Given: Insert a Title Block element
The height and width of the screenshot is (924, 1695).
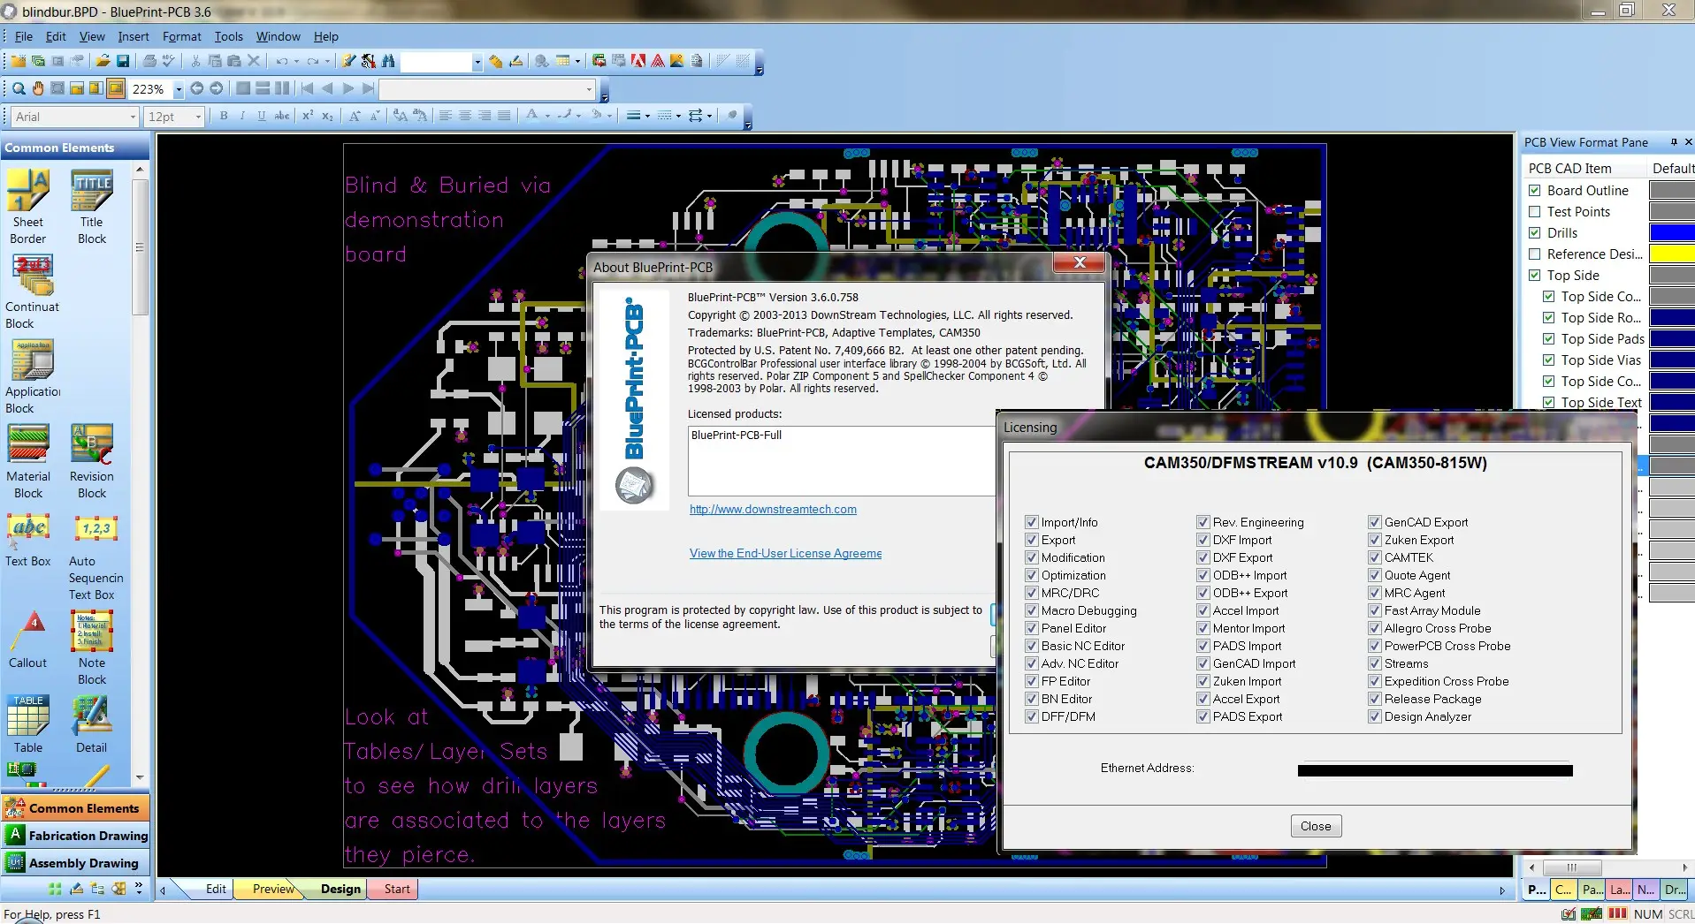Looking at the screenshot, I should pyautogui.click(x=91, y=206).
